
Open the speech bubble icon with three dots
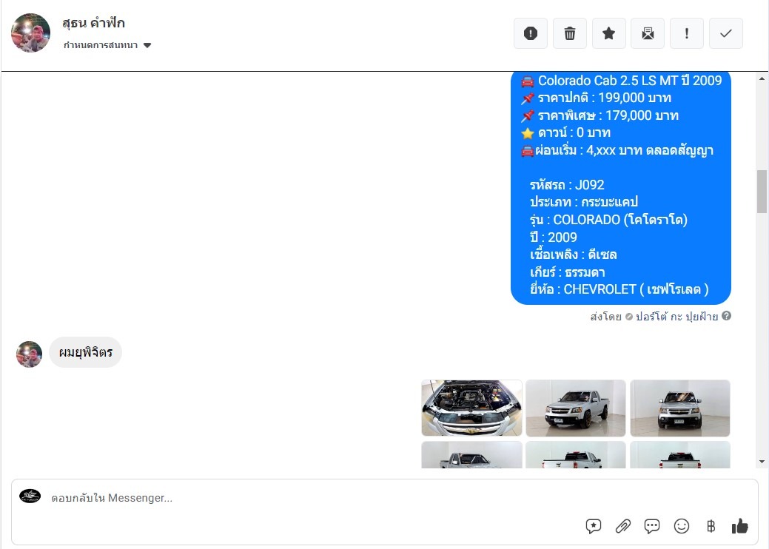pyautogui.click(x=652, y=526)
